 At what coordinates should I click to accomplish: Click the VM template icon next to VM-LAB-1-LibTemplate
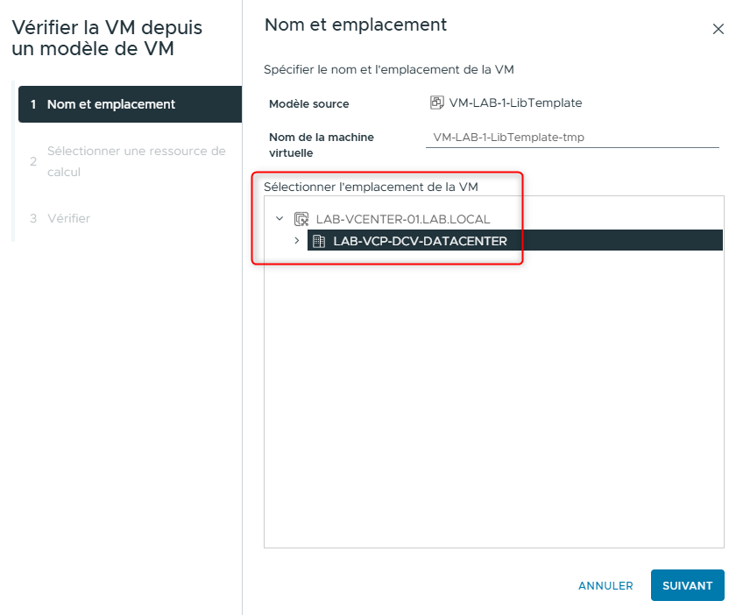tap(436, 102)
